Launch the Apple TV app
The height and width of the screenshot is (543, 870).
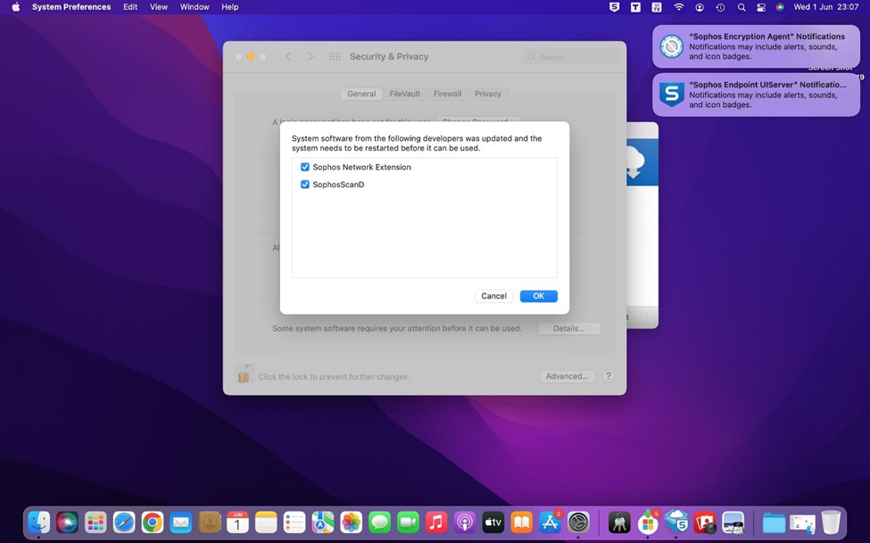[493, 522]
